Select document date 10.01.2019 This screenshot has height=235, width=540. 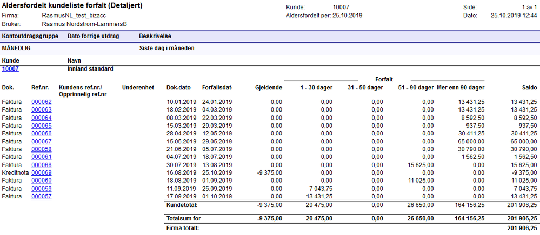pos(181,102)
